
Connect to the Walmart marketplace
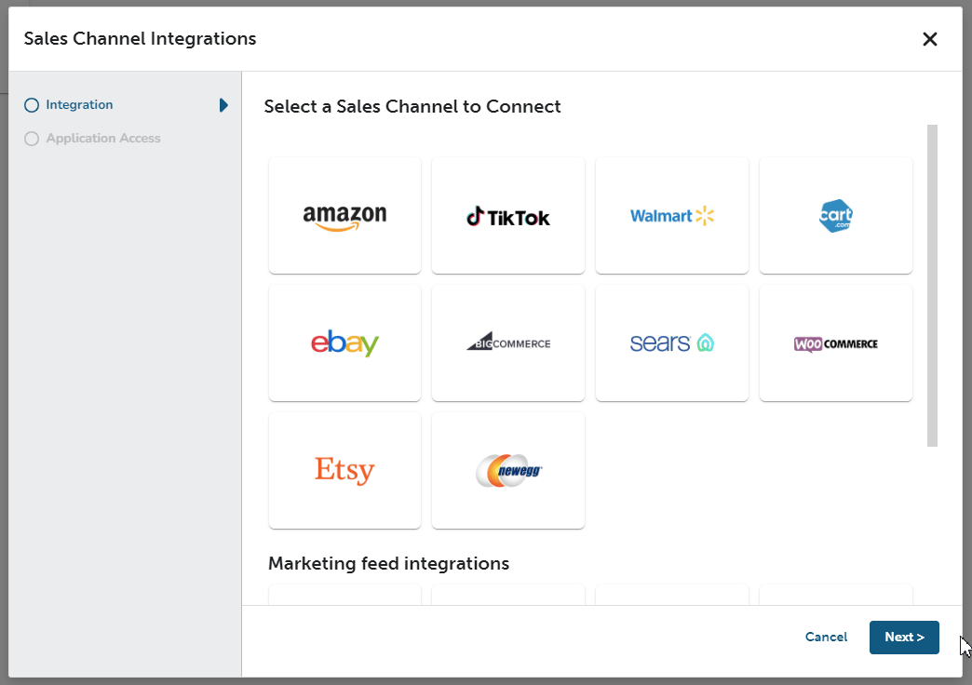click(x=671, y=215)
